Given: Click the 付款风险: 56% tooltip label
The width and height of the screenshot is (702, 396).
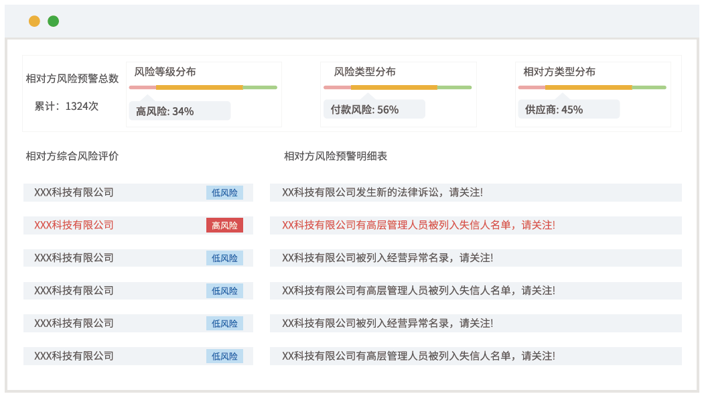Looking at the screenshot, I should (x=364, y=110).
